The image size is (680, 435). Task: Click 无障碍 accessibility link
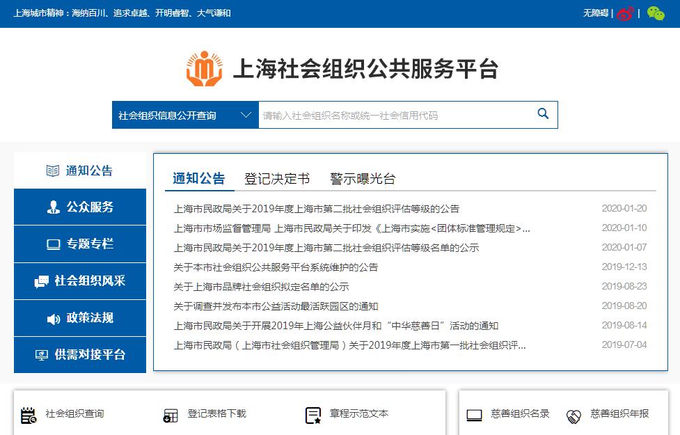pyautogui.click(x=595, y=13)
